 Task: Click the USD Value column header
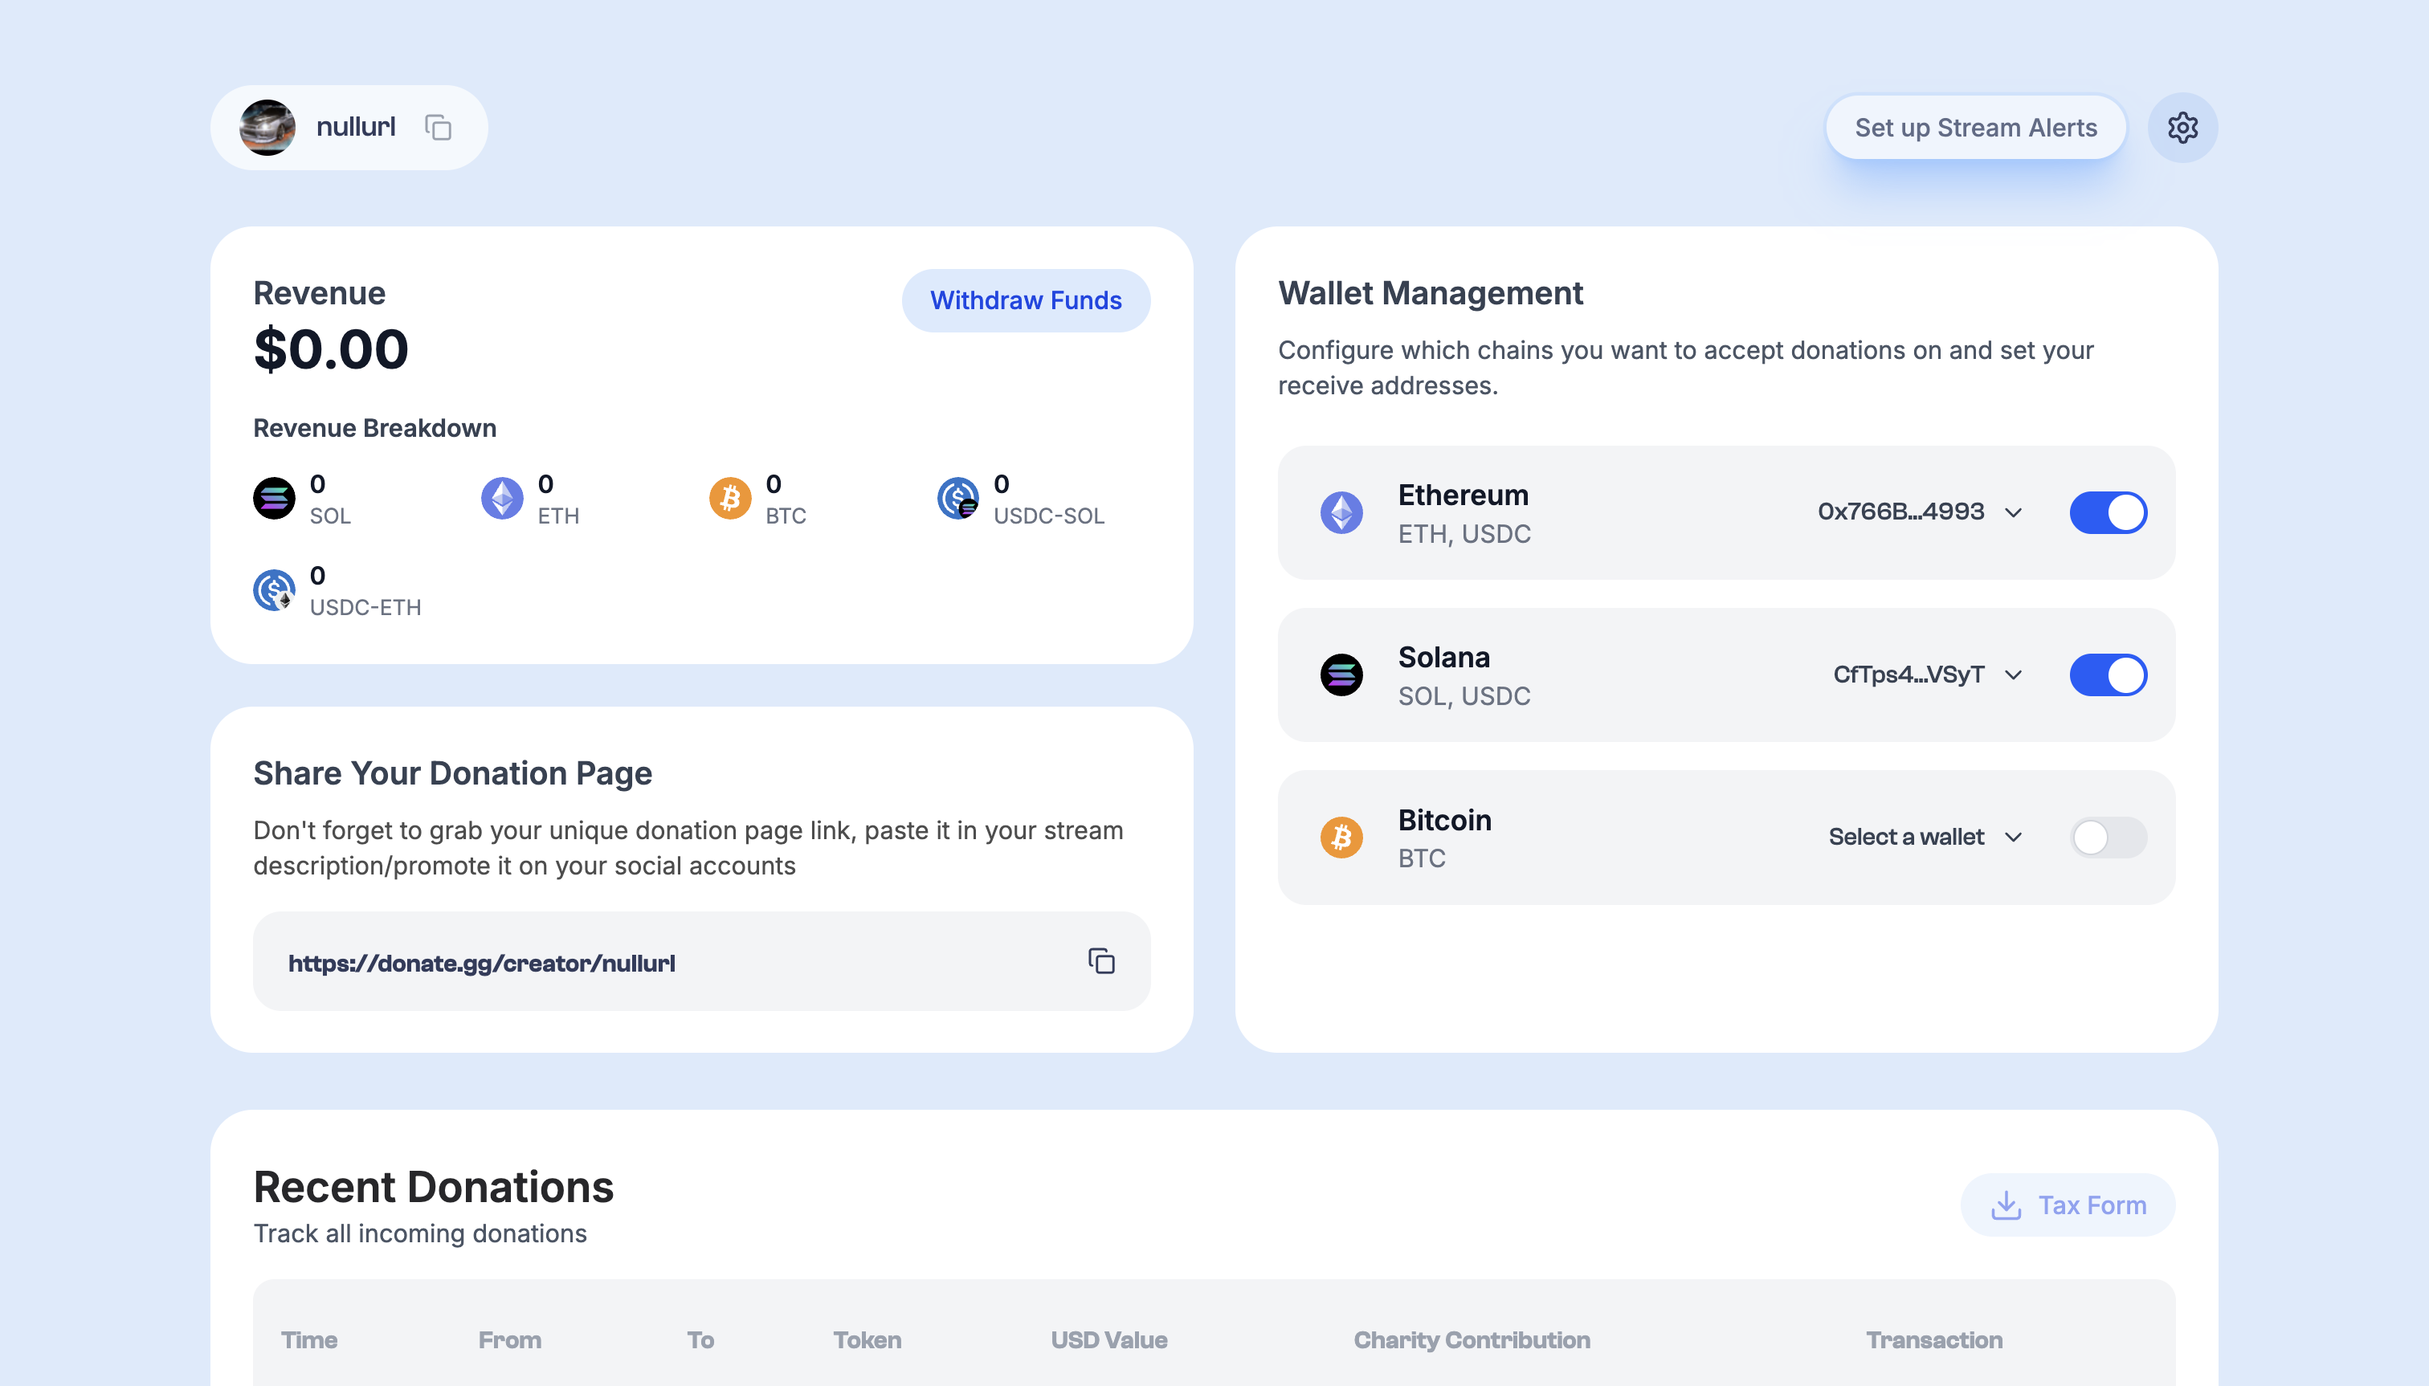[x=1108, y=1339]
